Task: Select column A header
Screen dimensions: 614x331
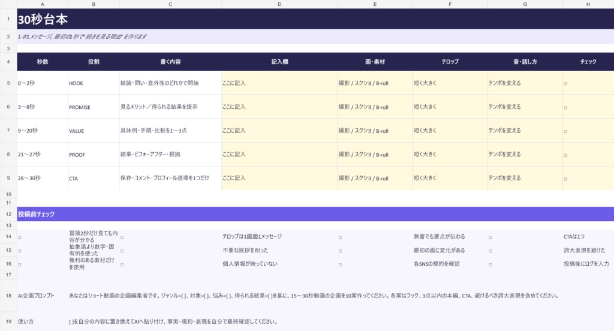Action: click(43, 4)
